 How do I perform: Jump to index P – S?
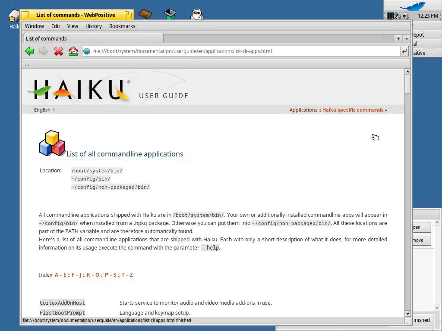(x=110, y=275)
